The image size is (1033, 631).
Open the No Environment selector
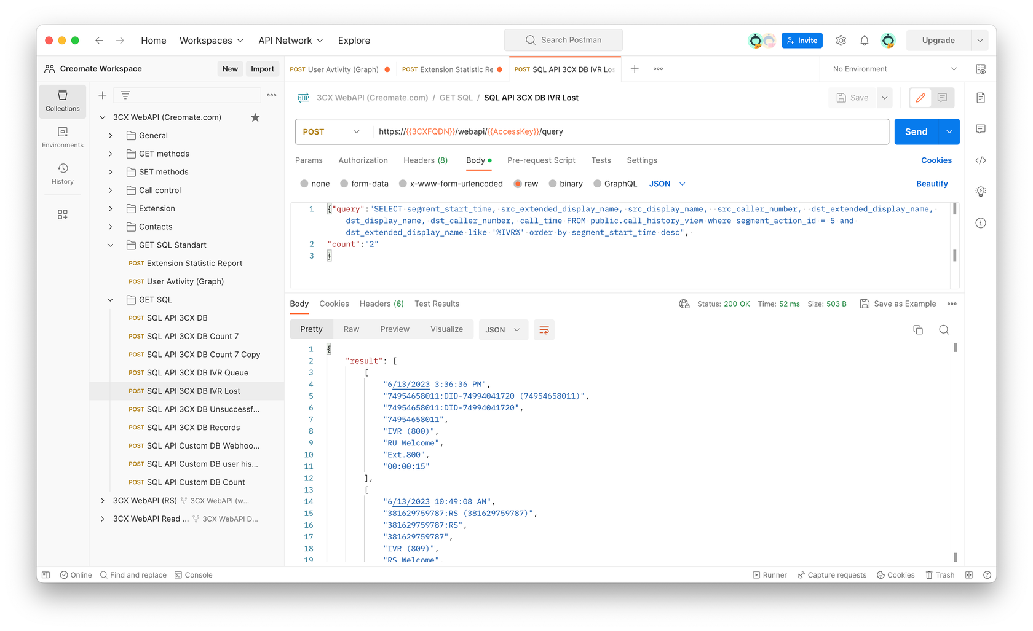tap(891, 69)
